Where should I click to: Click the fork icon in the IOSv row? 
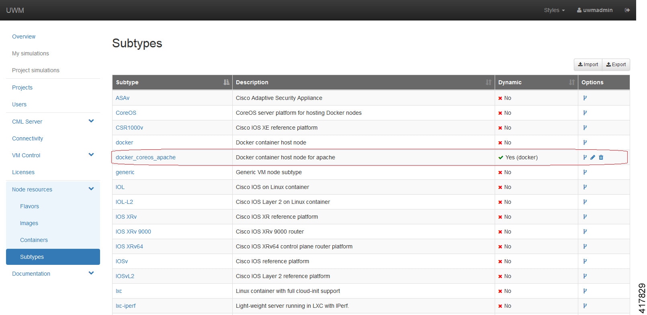tap(585, 261)
